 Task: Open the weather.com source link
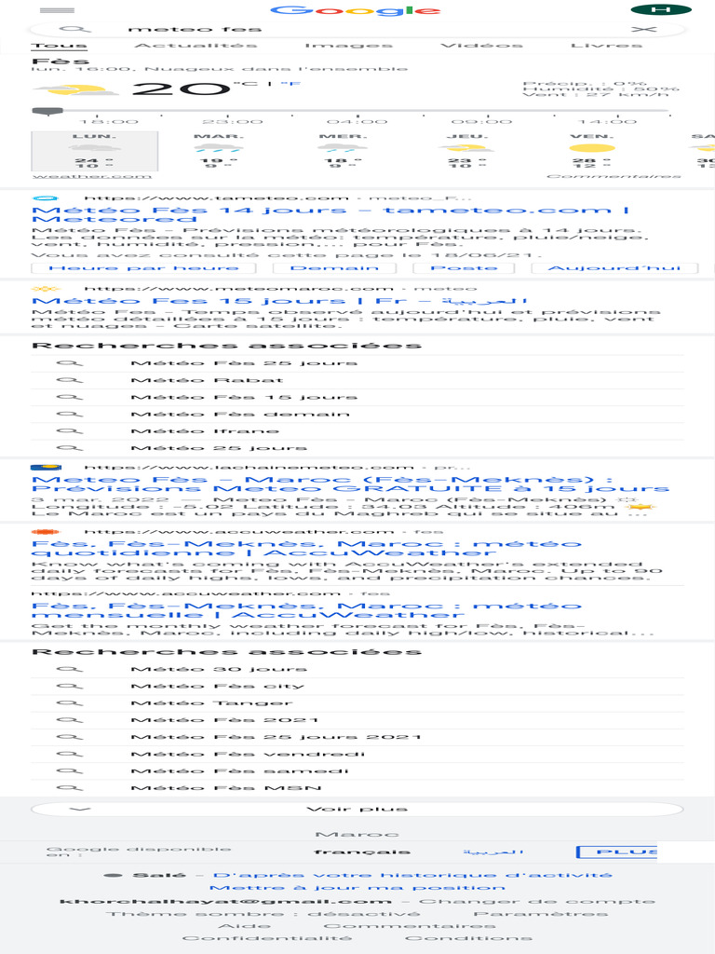click(x=92, y=176)
